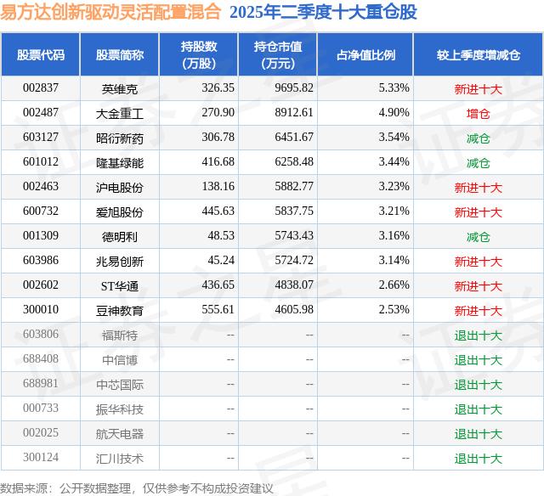
Task: Select the stock name ST华通
Action: coord(120,286)
